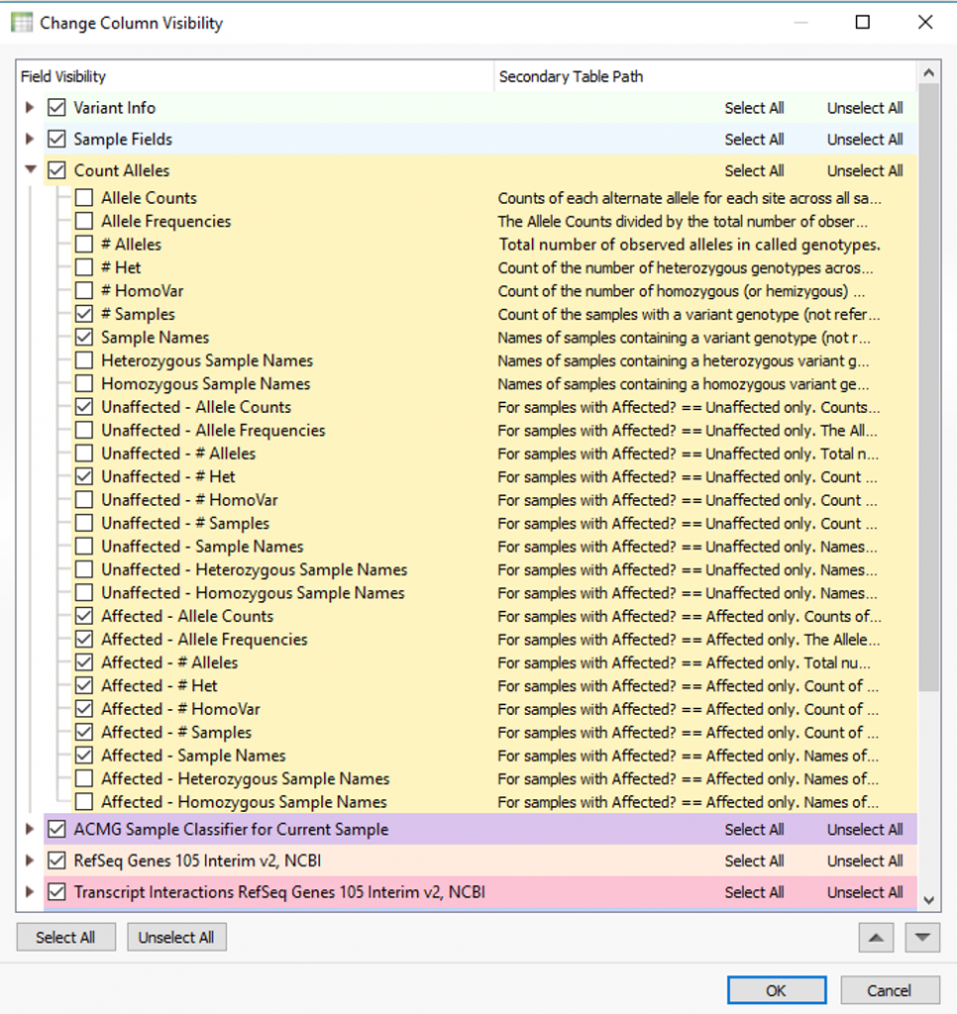Expand the ACMG Sample Classifier group
This screenshot has width=957, height=1014.
pos(27,829)
